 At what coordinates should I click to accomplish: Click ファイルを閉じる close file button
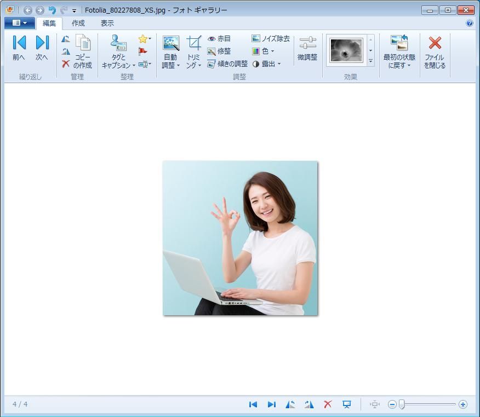click(x=435, y=52)
